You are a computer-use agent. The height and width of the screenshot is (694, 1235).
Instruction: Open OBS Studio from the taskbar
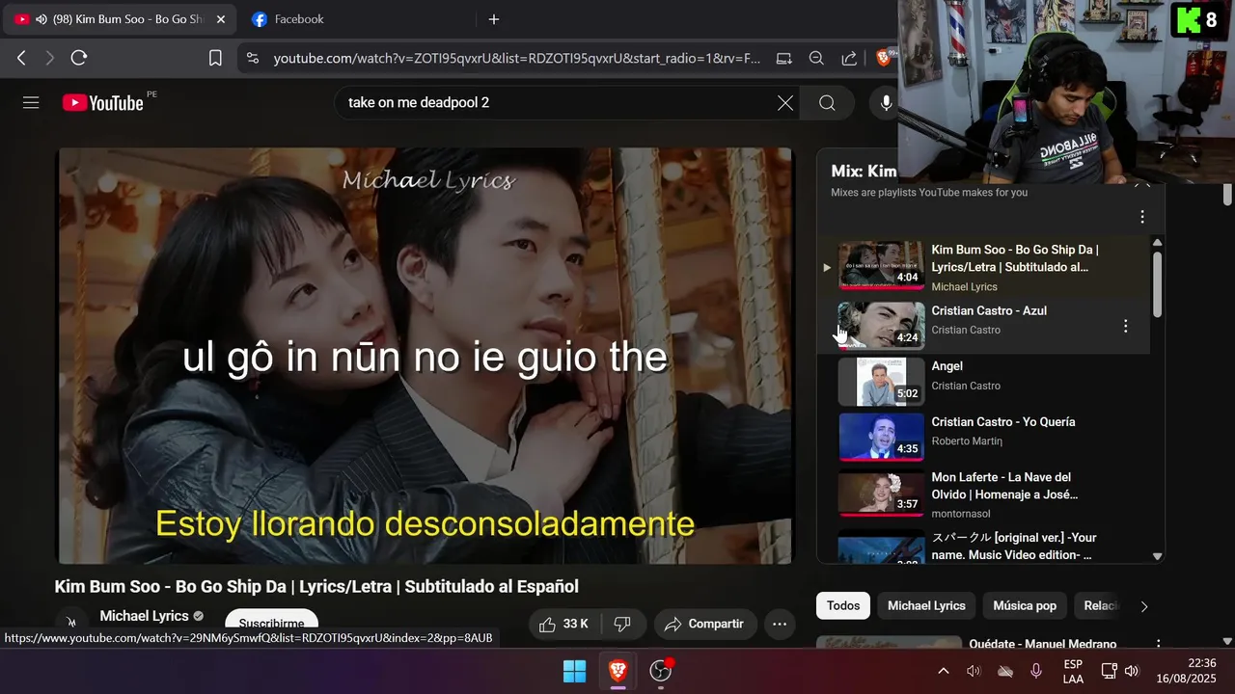pyautogui.click(x=661, y=671)
